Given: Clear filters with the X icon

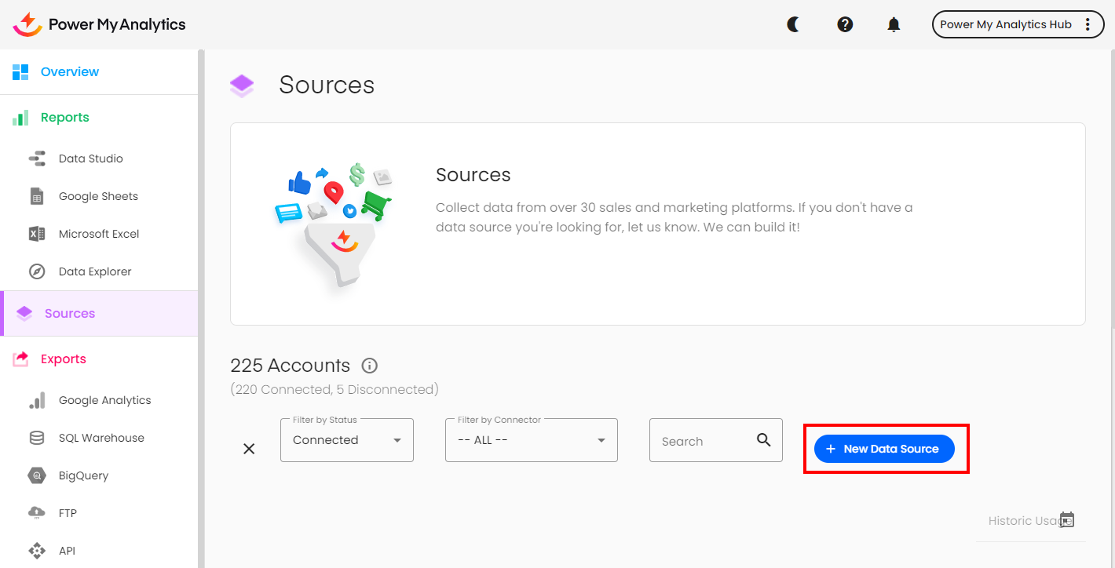Looking at the screenshot, I should point(249,449).
